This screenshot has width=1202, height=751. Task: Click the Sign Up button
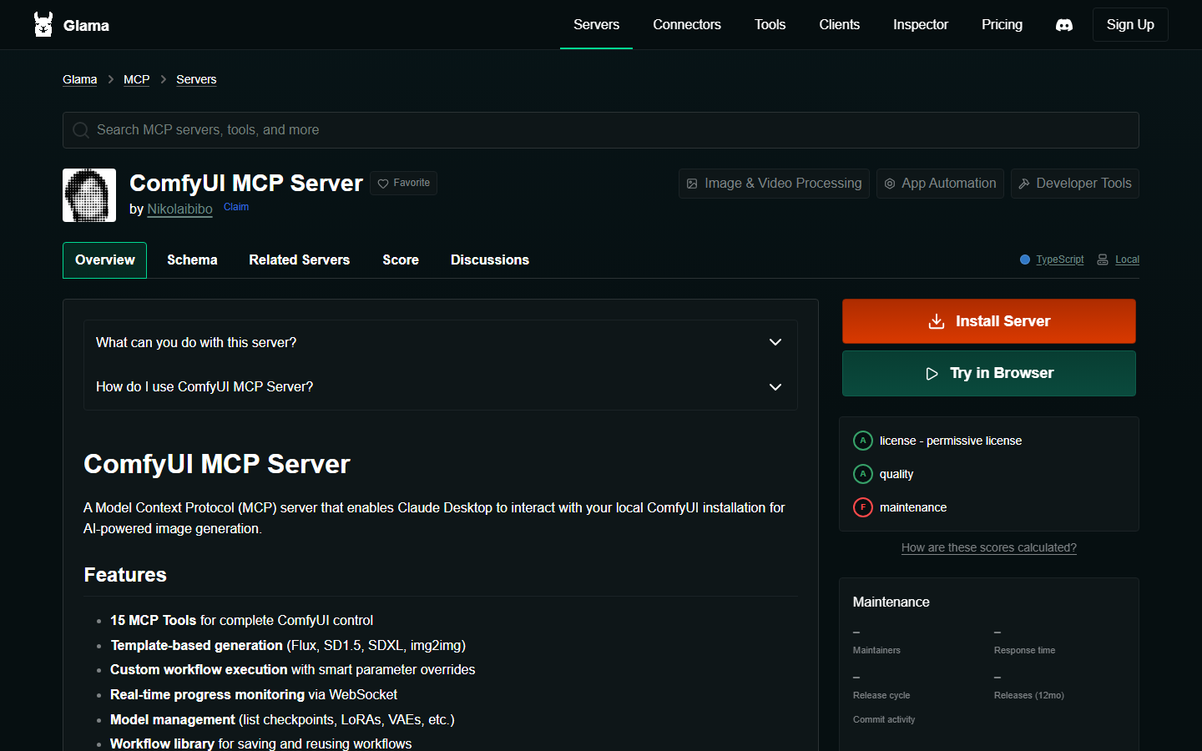coord(1130,25)
